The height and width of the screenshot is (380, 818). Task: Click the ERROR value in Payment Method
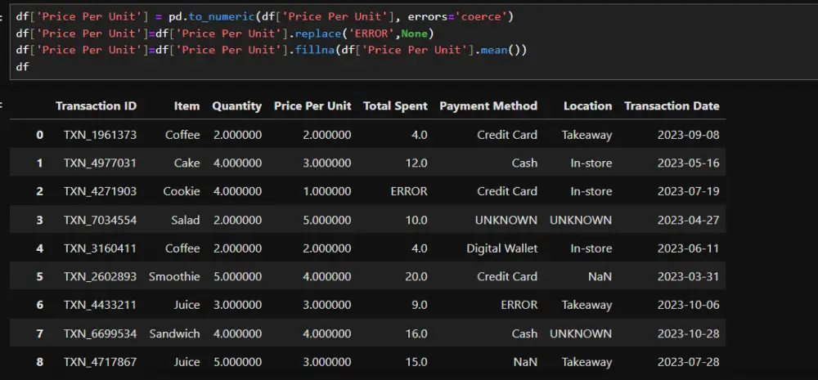(519, 305)
